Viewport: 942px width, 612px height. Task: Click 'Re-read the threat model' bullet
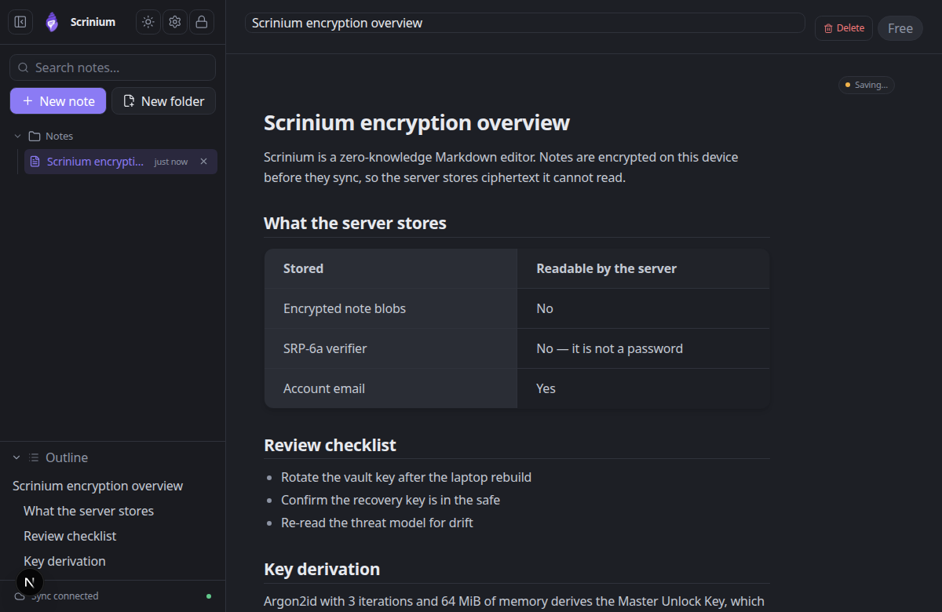pyautogui.click(x=377, y=523)
